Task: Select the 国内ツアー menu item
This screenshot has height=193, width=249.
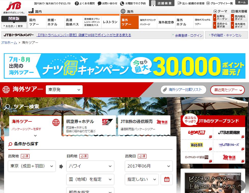Action: tap(37, 22)
